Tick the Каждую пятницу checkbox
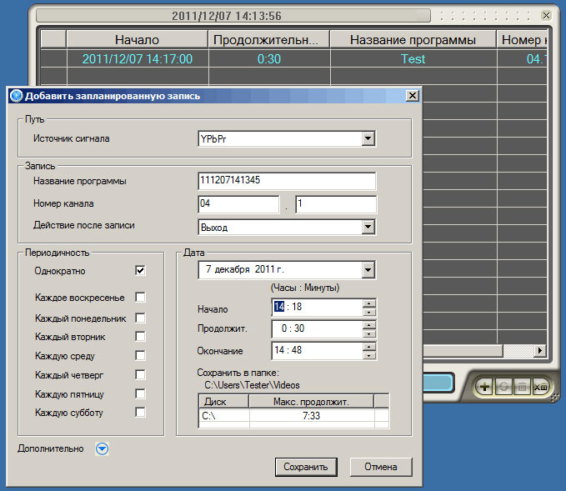Viewport: 566px width, 491px height. point(140,393)
